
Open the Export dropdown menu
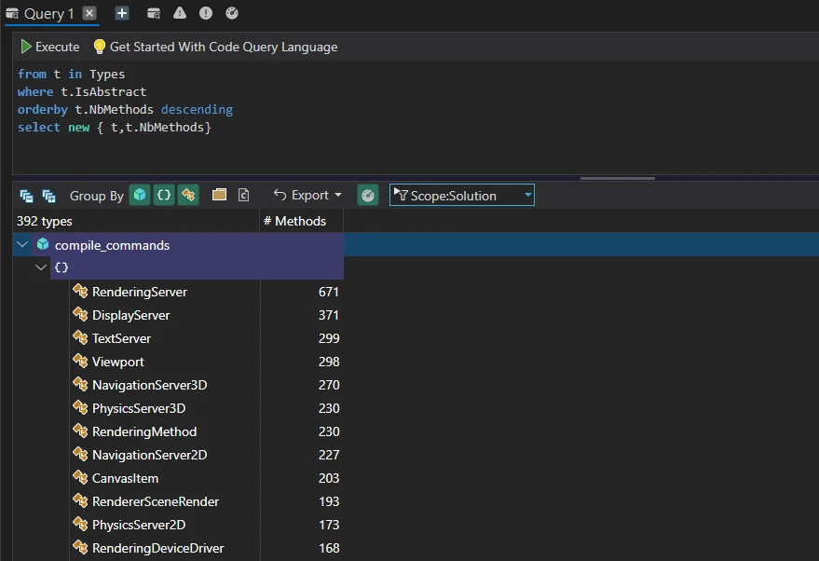tap(307, 195)
